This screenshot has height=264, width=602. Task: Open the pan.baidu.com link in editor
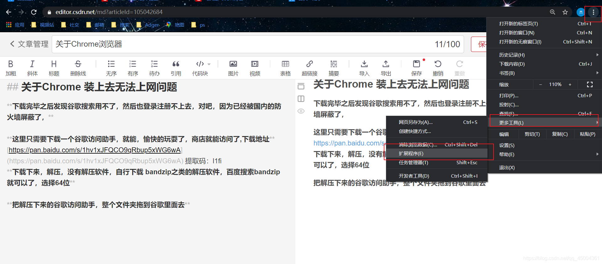click(x=95, y=150)
